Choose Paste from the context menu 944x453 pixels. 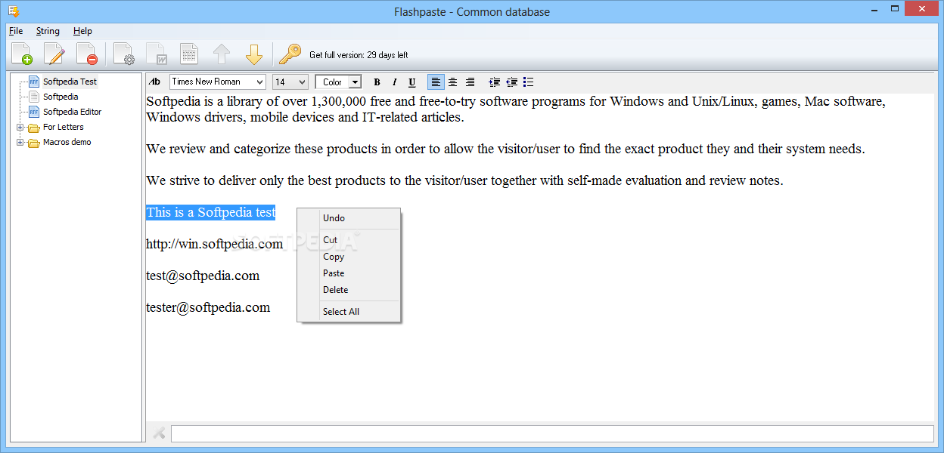coord(349,273)
